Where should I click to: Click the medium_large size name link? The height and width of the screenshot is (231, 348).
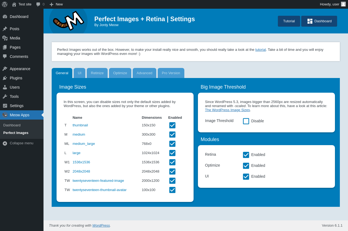point(84,144)
